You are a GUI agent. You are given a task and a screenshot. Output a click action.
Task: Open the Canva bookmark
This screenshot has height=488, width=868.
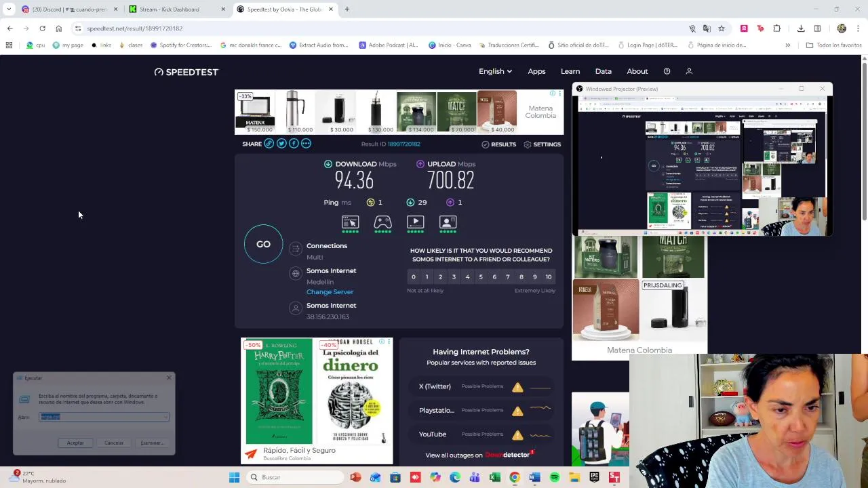point(450,45)
